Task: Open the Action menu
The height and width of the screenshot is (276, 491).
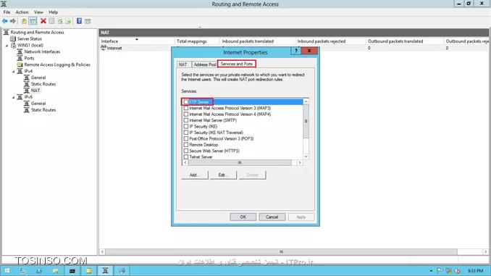Action: (x=22, y=12)
